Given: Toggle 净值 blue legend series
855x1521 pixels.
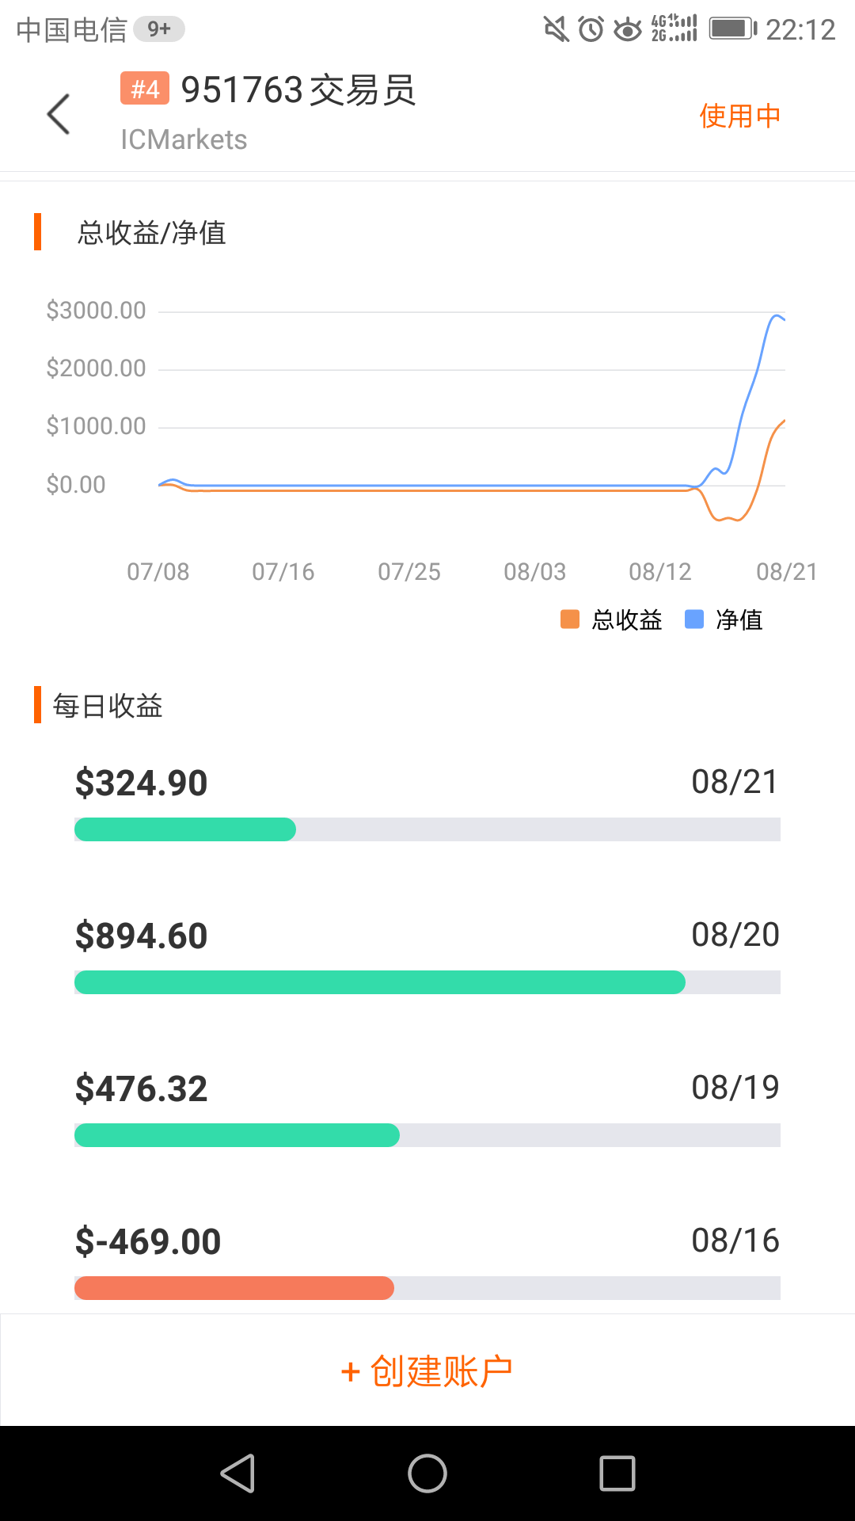Looking at the screenshot, I should point(724,619).
